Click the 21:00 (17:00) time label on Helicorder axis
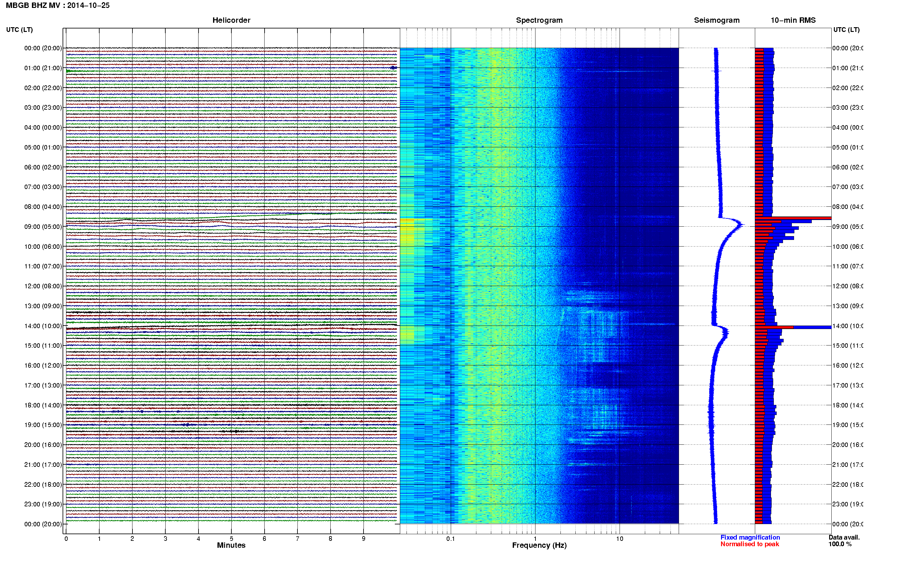The width and height of the screenshot is (899, 562). (43, 465)
